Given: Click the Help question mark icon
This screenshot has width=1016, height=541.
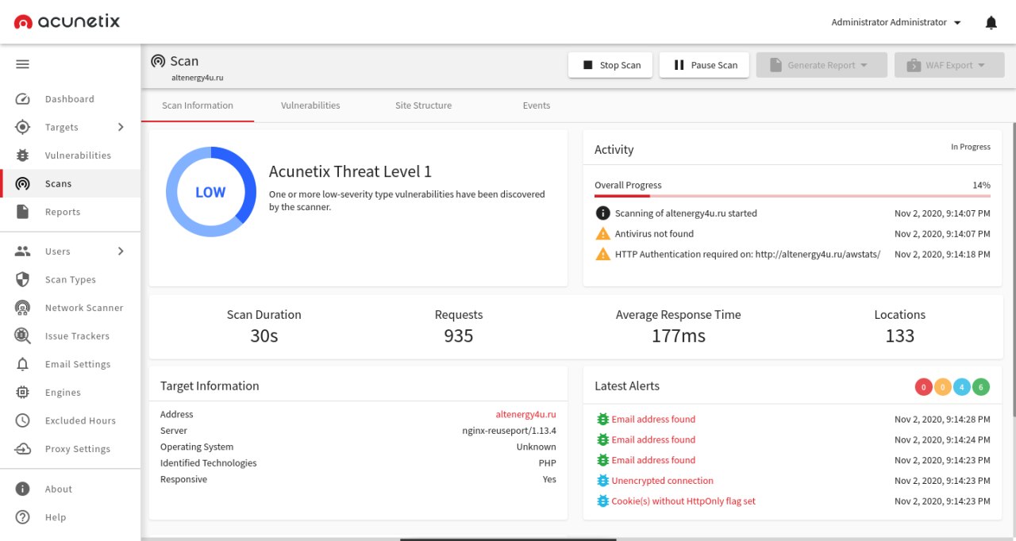Looking at the screenshot, I should coord(22,517).
